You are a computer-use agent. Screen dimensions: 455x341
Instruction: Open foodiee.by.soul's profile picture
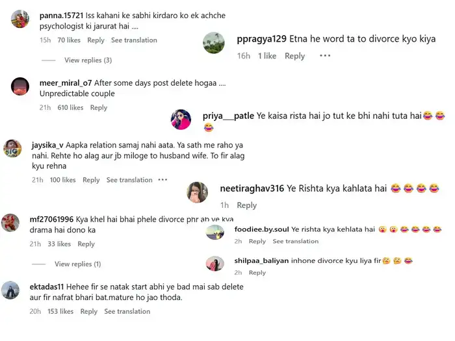click(215, 232)
